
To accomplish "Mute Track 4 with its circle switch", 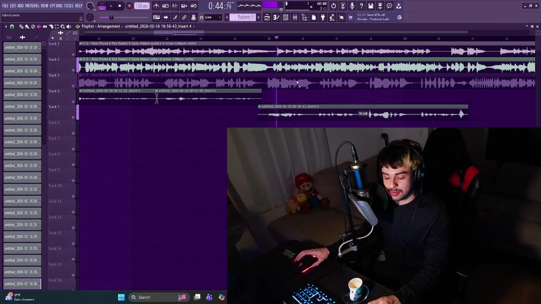I will tap(73, 101).
